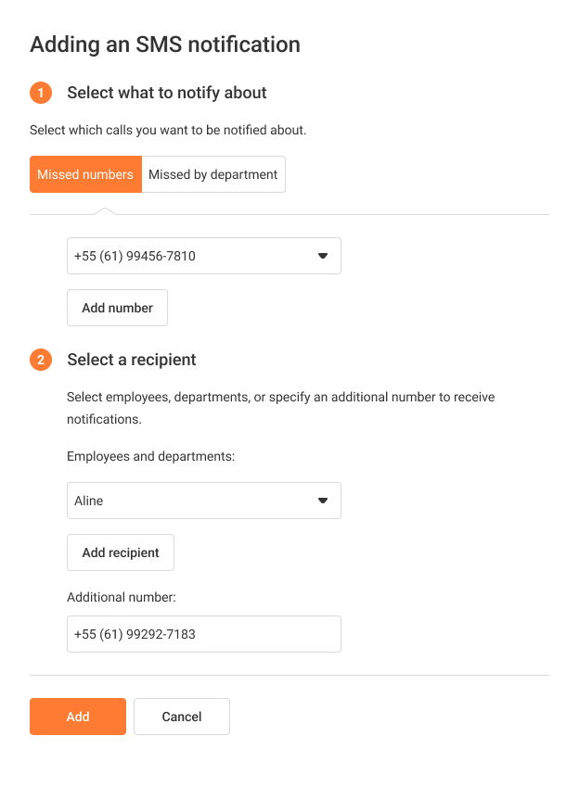Click the Select a recipient heading
579x787 pixels.
[132, 360]
